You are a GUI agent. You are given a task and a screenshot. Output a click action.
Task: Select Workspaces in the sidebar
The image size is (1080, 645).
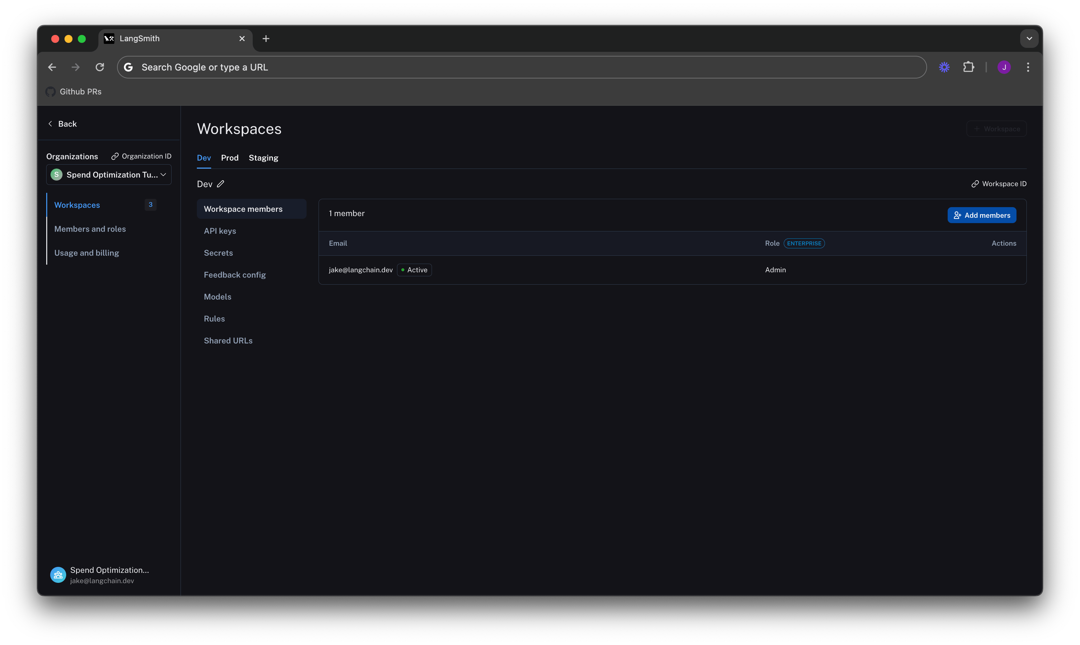77,205
